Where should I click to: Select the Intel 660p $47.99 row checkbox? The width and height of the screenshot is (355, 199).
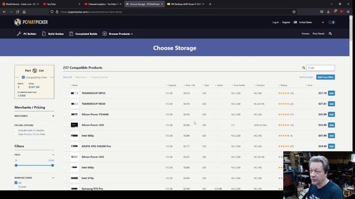(x=64, y=135)
